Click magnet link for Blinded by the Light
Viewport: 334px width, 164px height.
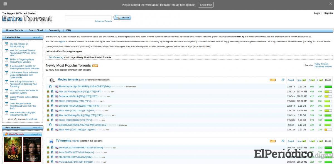[x=50, y=87]
